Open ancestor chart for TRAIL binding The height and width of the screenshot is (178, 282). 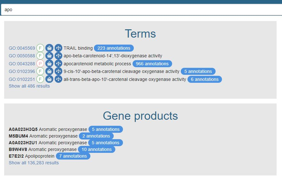[58, 48]
